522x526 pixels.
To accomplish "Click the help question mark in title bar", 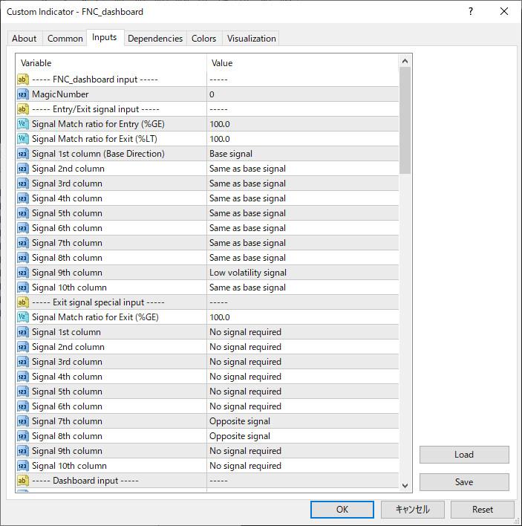I will coord(471,11).
